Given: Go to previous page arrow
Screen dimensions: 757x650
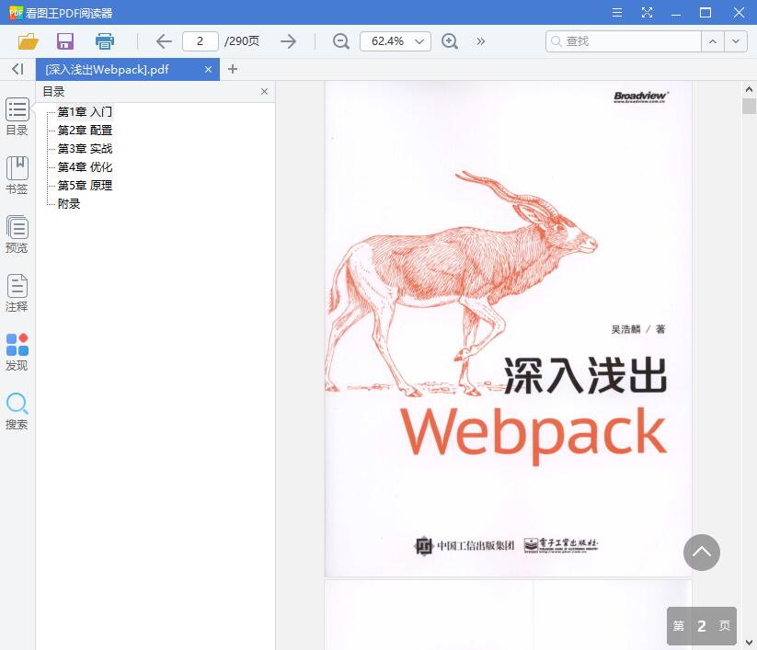Looking at the screenshot, I should click(x=164, y=41).
